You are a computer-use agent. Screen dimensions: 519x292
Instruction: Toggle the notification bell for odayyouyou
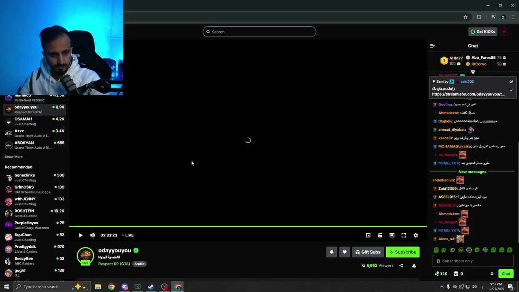[x=332, y=252]
